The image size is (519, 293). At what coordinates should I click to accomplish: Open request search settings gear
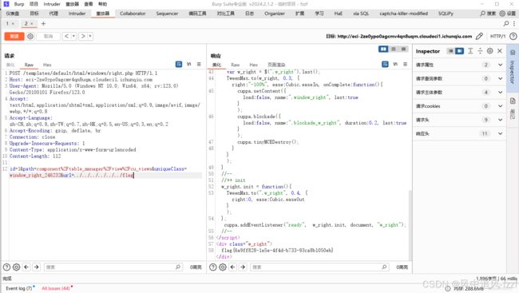tap(16, 267)
